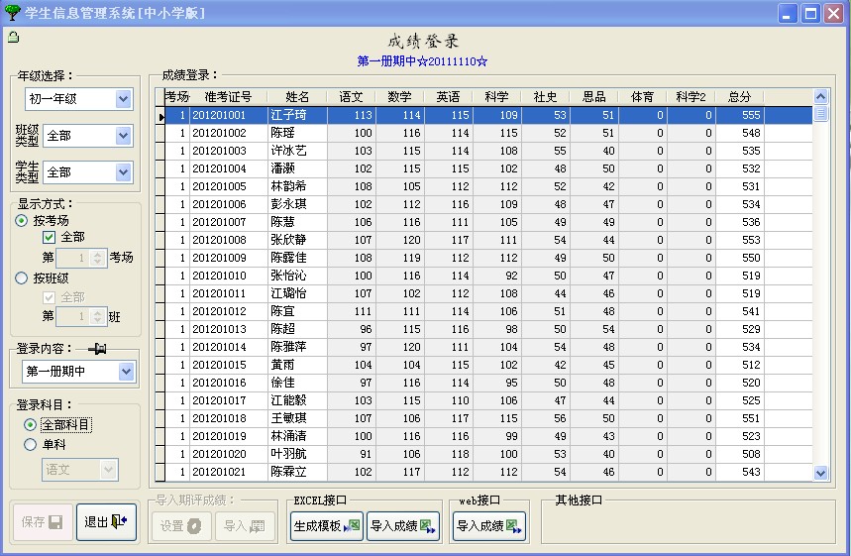Select student name 江能毅
851x556 pixels.
click(x=288, y=400)
